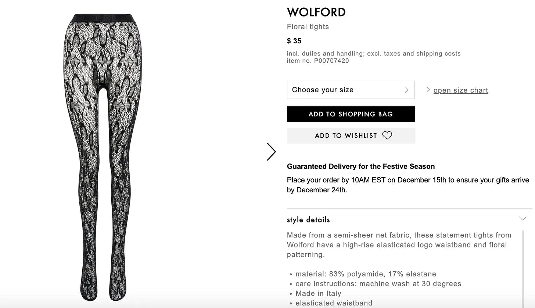Click the material composition bullet line
Image resolution: width=535 pixels, height=308 pixels.
pos(366,274)
